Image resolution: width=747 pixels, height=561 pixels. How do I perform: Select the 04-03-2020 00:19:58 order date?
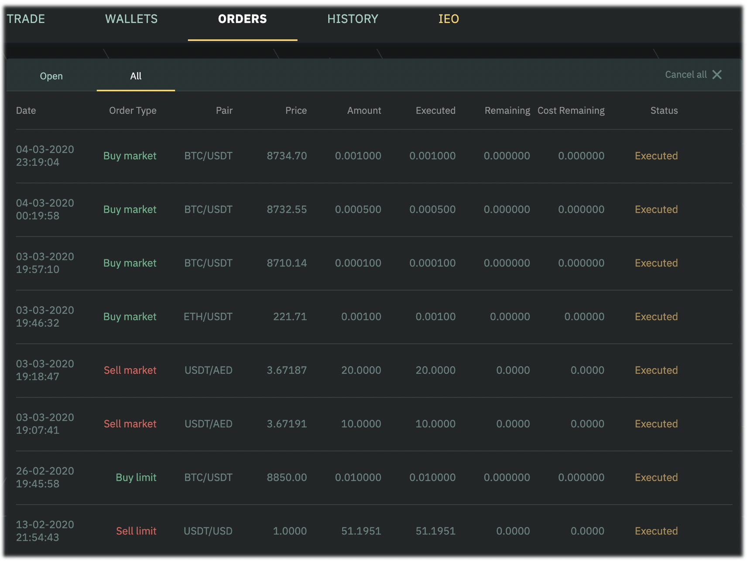45,209
